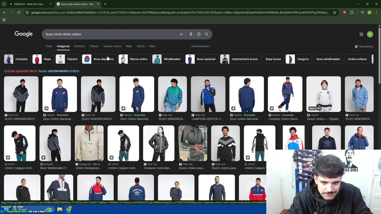Open the Chrome extensions puzzle icon
The image size is (381, 214).
point(352,12)
